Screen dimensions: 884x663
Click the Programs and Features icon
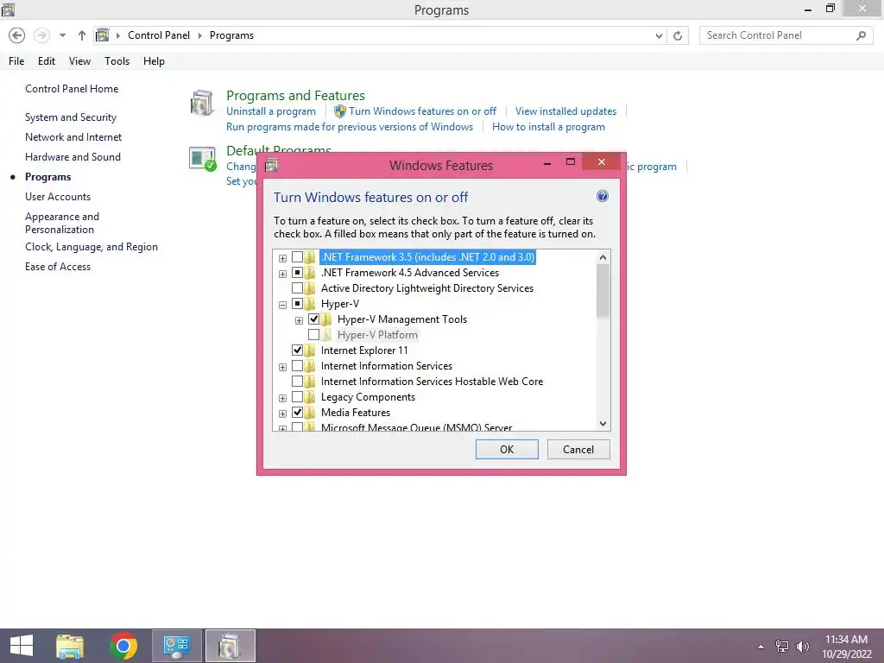pyautogui.click(x=202, y=104)
